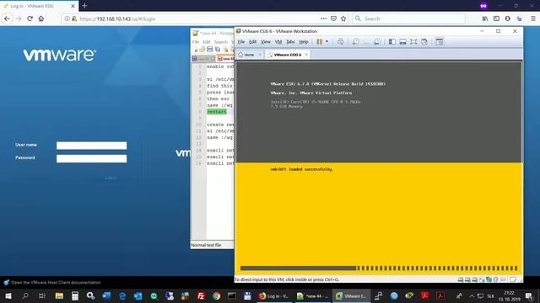Click inside the ESXi console screen
The height and width of the screenshot is (303, 540).
point(379,167)
